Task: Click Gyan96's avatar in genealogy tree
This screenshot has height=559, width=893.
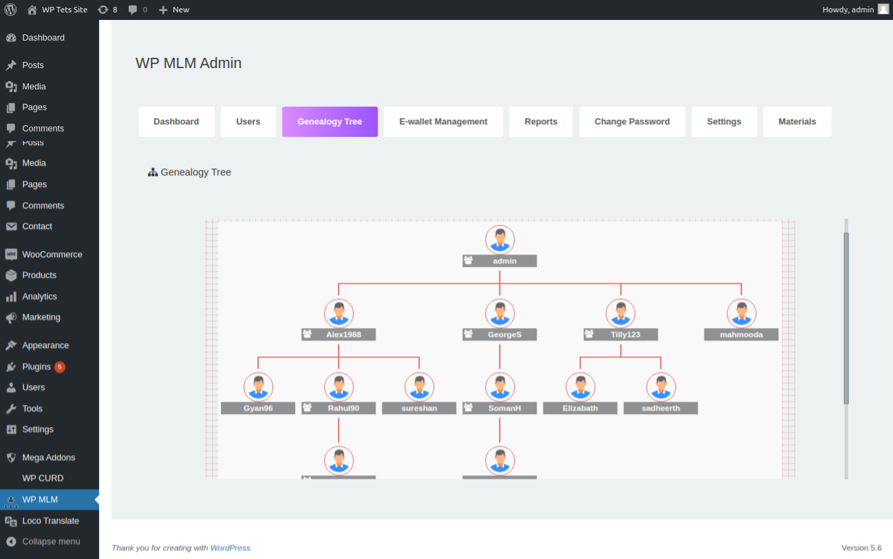Action: click(x=258, y=386)
